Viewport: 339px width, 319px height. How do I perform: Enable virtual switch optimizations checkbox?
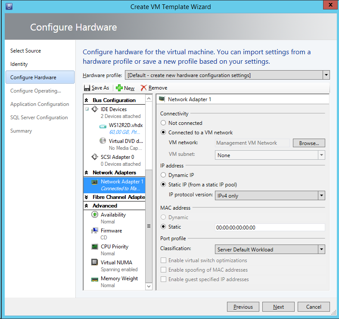coord(163,260)
